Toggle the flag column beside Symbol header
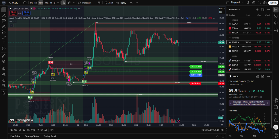The image size is (279, 139). [x=227, y=15]
